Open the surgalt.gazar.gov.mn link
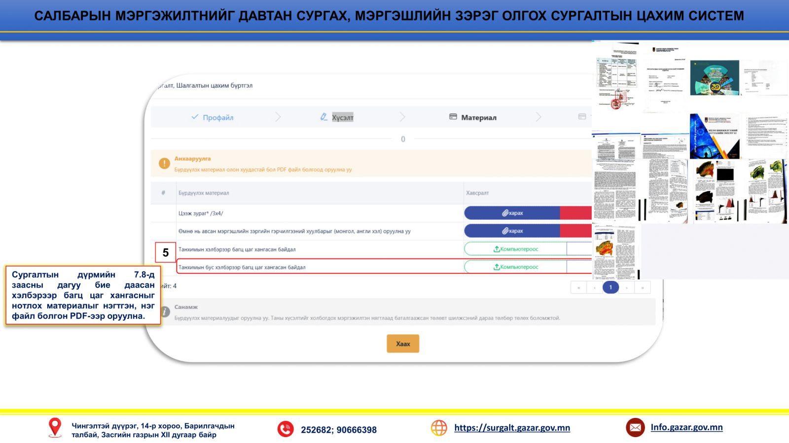Viewport: 789px width, 443px height. [512, 428]
